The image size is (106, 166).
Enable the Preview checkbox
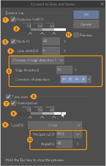(x=76, y=35)
